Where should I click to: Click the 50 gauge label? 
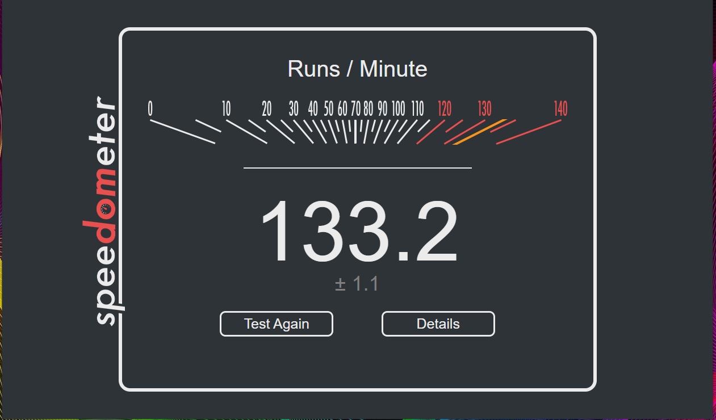pyautogui.click(x=329, y=108)
